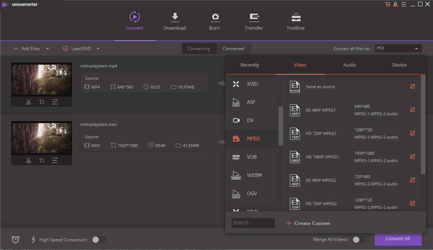The width and height of the screenshot is (433, 250).
Task: Select the MPEG format
Action: point(252,139)
